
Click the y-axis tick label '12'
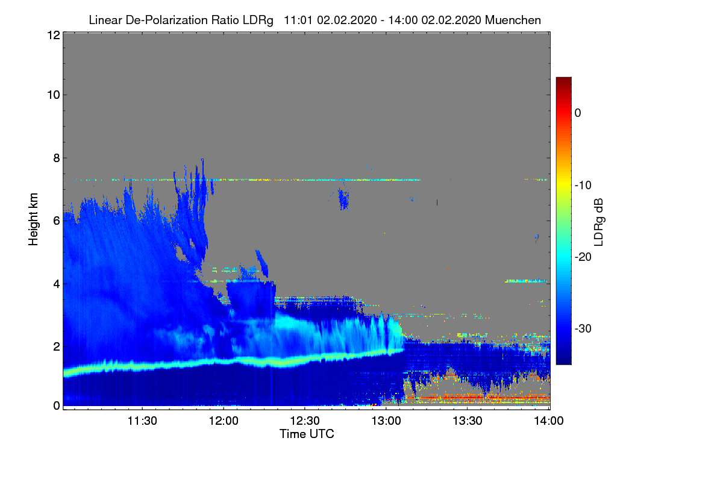click(x=53, y=35)
